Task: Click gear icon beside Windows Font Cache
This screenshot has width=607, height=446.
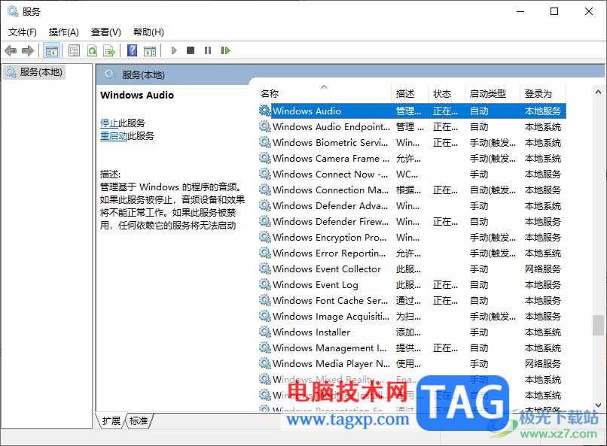Action: pos(265,301)
